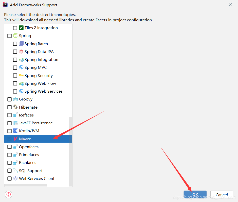This screenshot has width=238, height=202.
Task: Check the Hibernate checkbox
Action: pos(10,107)
